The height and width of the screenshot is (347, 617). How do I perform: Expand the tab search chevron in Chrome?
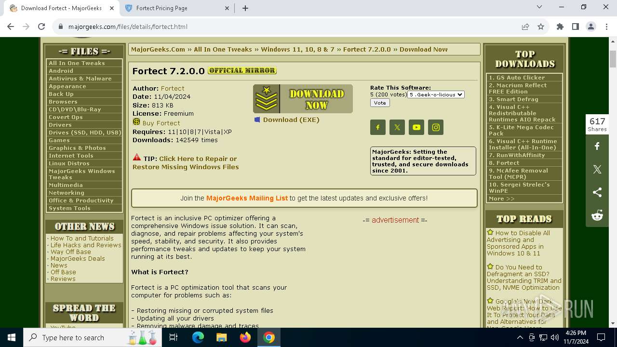(539, 7)
